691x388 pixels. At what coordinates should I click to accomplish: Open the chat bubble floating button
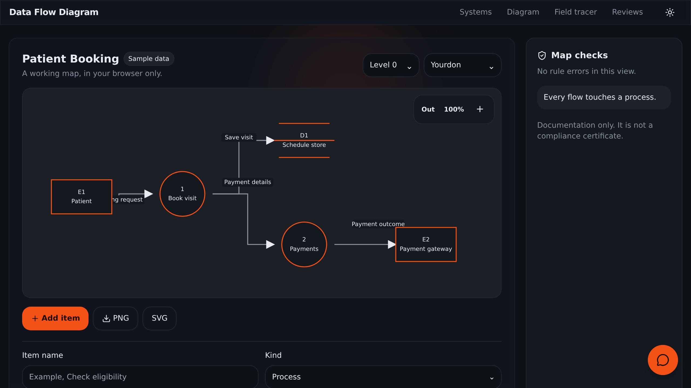(x=663, y=360)
